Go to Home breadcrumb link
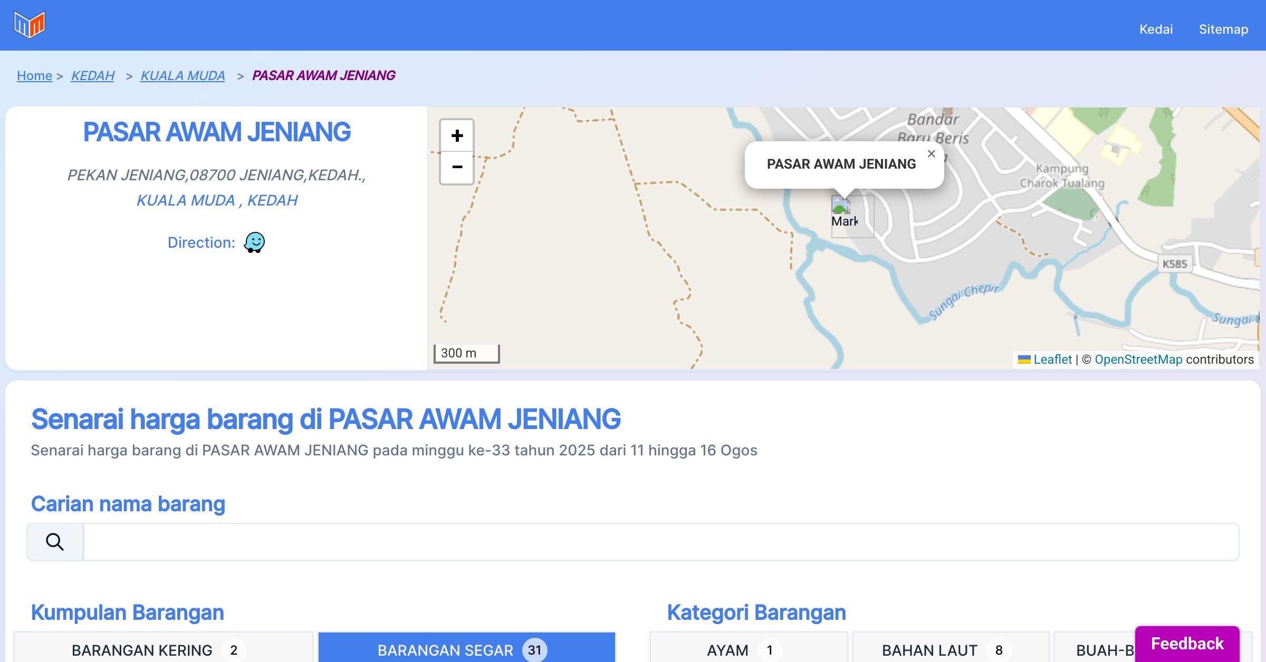 tap(34, 76)
